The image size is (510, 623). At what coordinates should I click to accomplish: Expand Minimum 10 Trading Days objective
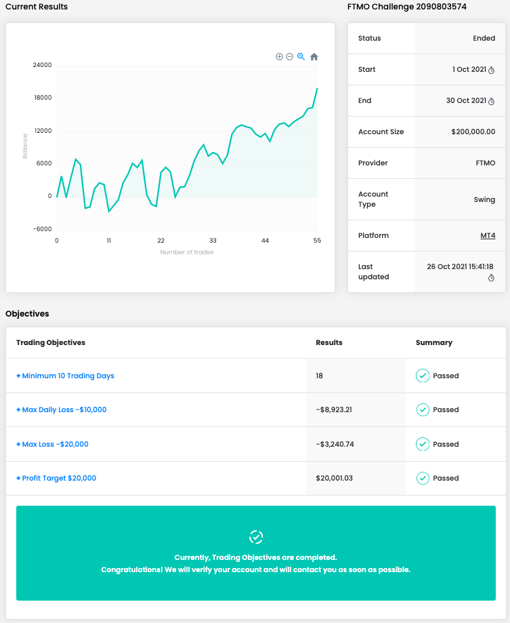65,376
